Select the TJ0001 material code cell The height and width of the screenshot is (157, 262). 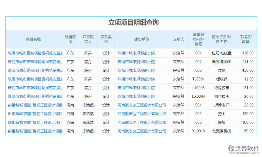(x=198, y=79)
